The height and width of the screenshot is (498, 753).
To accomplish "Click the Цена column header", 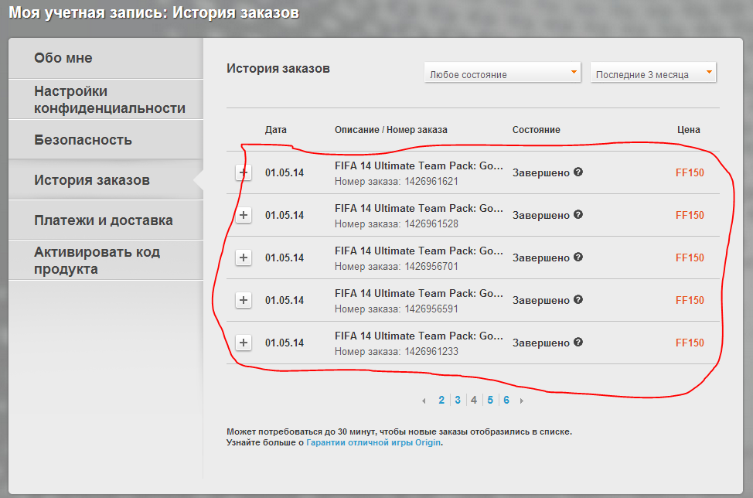I will click(x=689, y=130).
